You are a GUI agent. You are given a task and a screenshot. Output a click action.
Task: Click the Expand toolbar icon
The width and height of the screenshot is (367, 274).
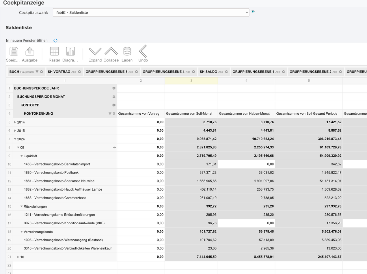(x=95, y=51)
